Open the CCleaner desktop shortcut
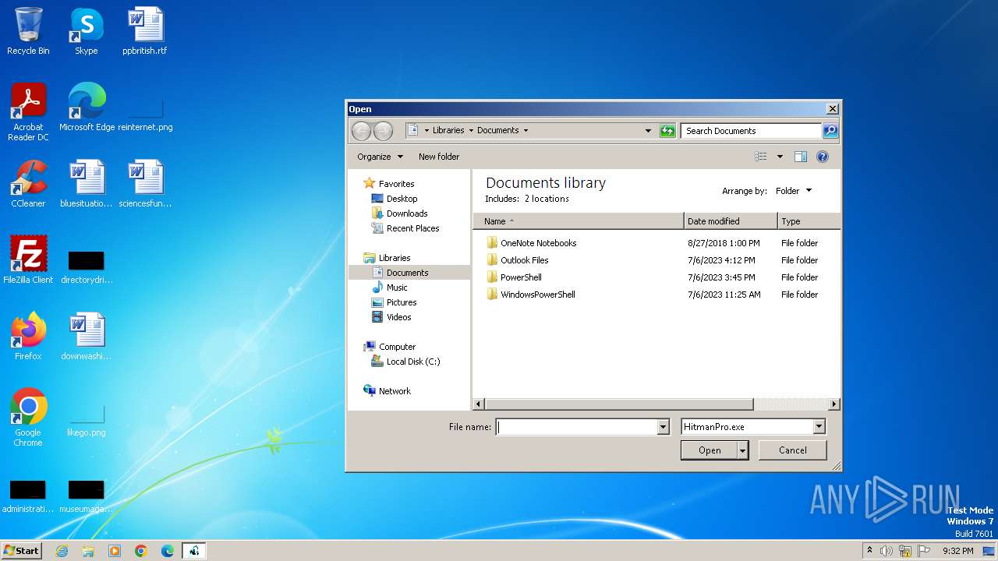Image resolution: width=998 pixels, height=561 pixels. [28, 183]
